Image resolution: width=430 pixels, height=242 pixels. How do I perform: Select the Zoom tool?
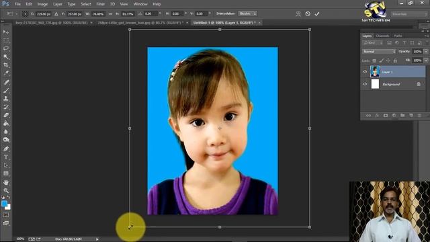pos(6,190)
